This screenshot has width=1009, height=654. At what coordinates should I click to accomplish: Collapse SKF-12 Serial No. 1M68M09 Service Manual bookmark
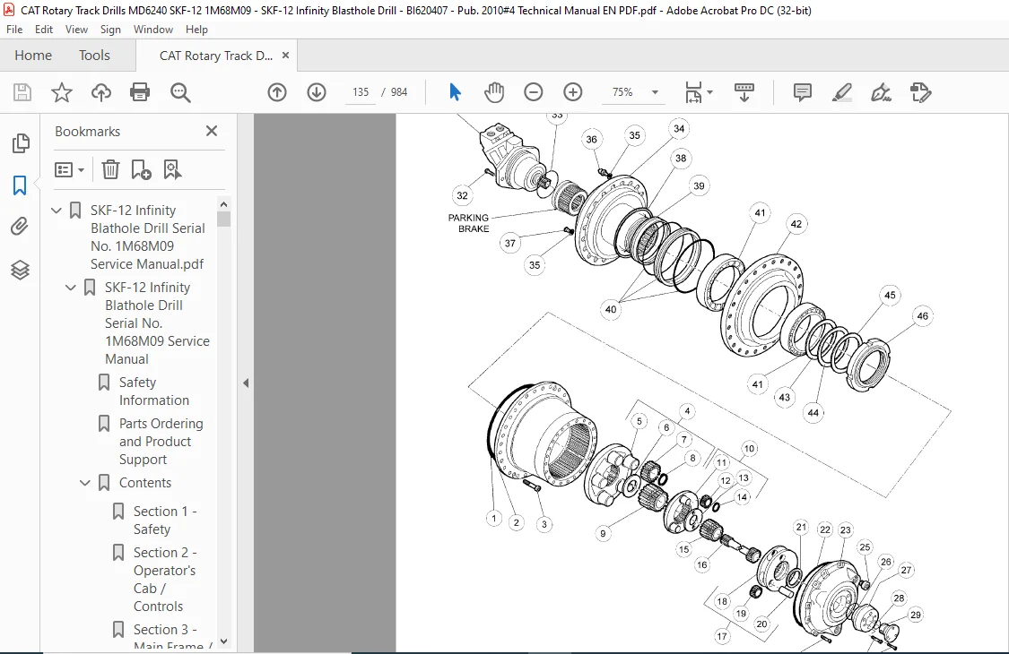(x=71, y=288)
